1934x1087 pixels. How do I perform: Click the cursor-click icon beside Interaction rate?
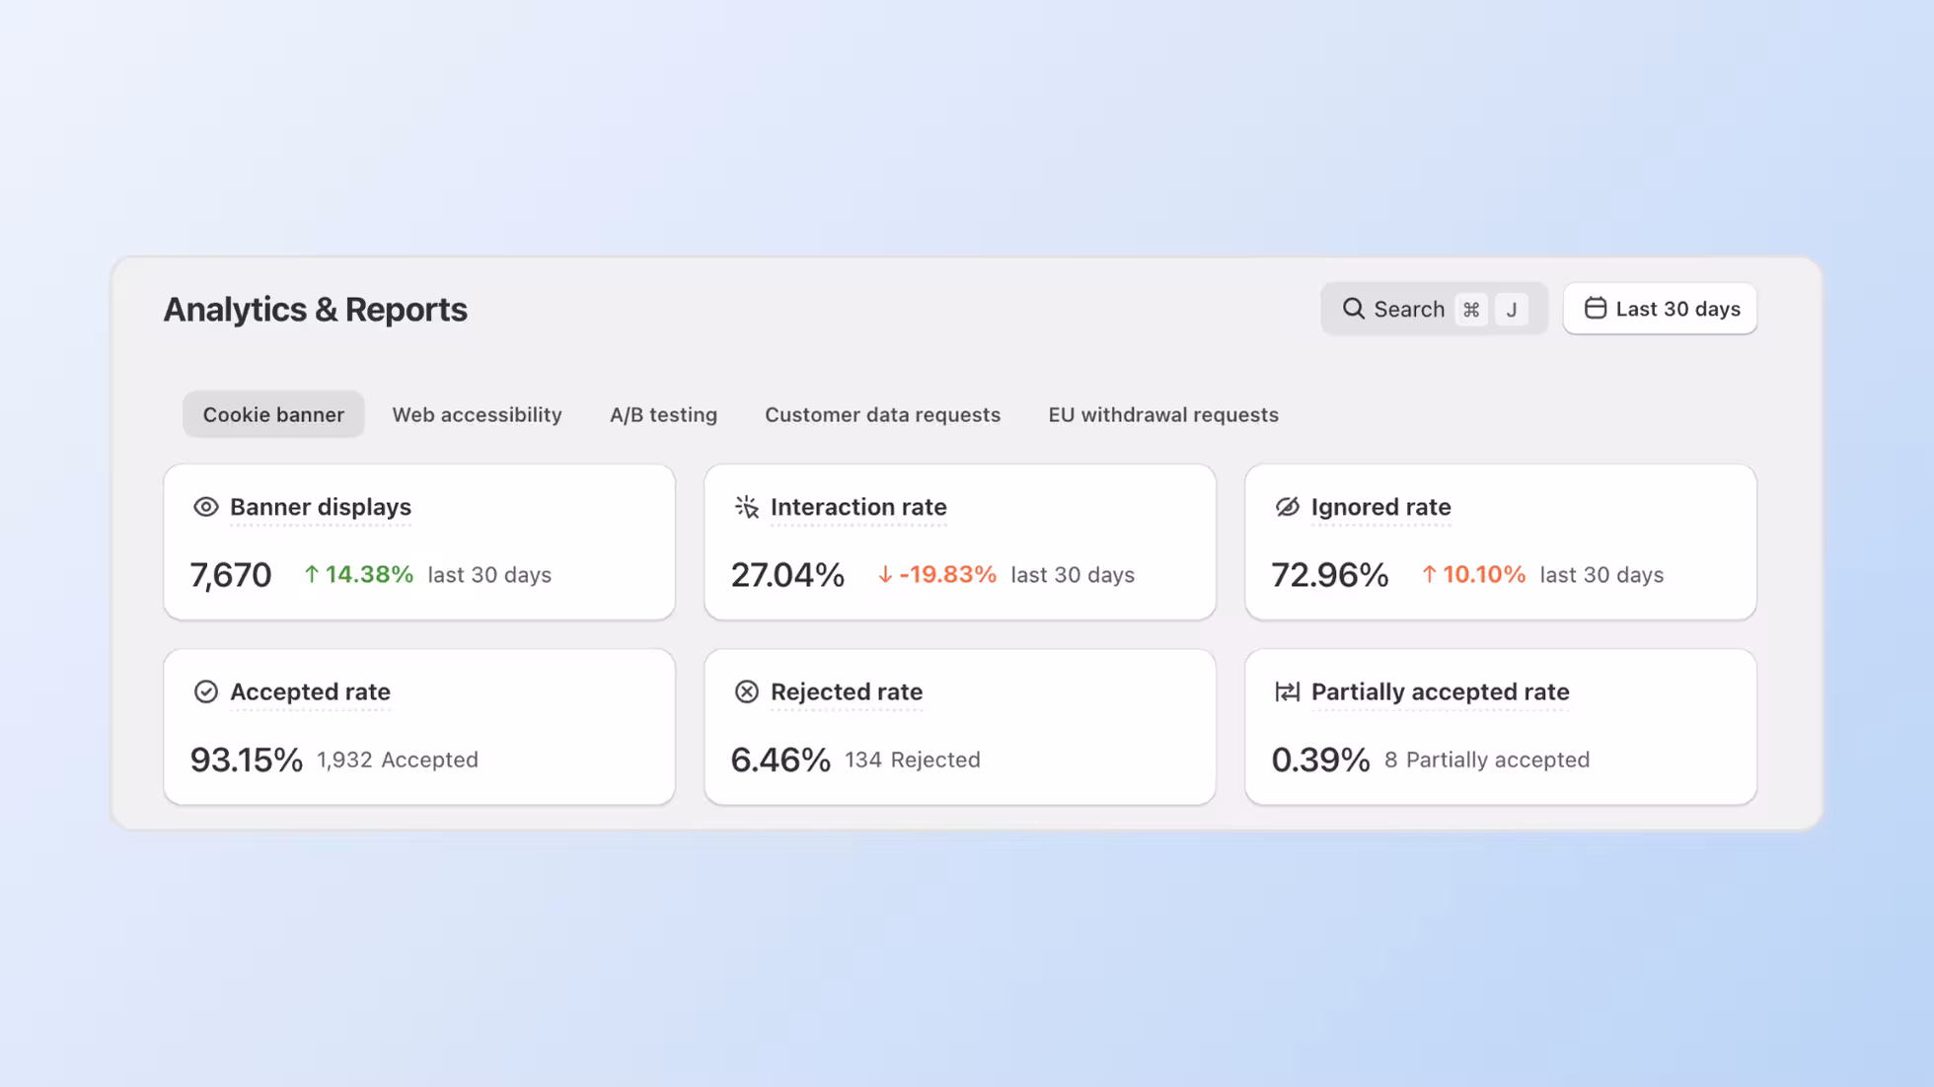[x=747, y=507]
